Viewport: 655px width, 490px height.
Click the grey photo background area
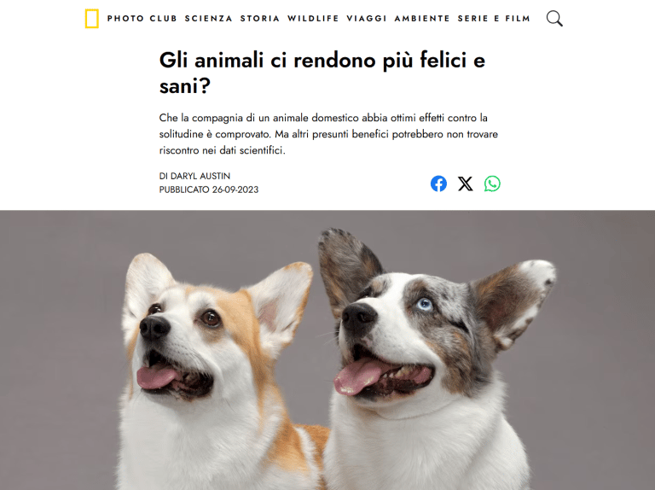click(x=62, y=335)
